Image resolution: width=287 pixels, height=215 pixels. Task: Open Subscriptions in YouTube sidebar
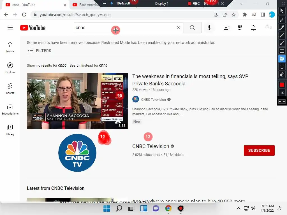click(10, 109)
